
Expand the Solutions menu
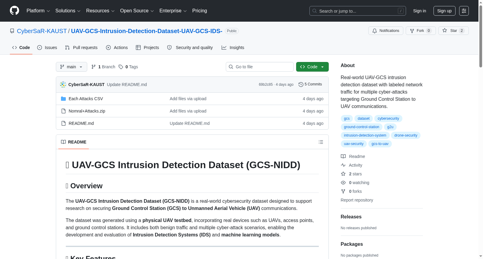pyautogui.click(x=68, y=11)
